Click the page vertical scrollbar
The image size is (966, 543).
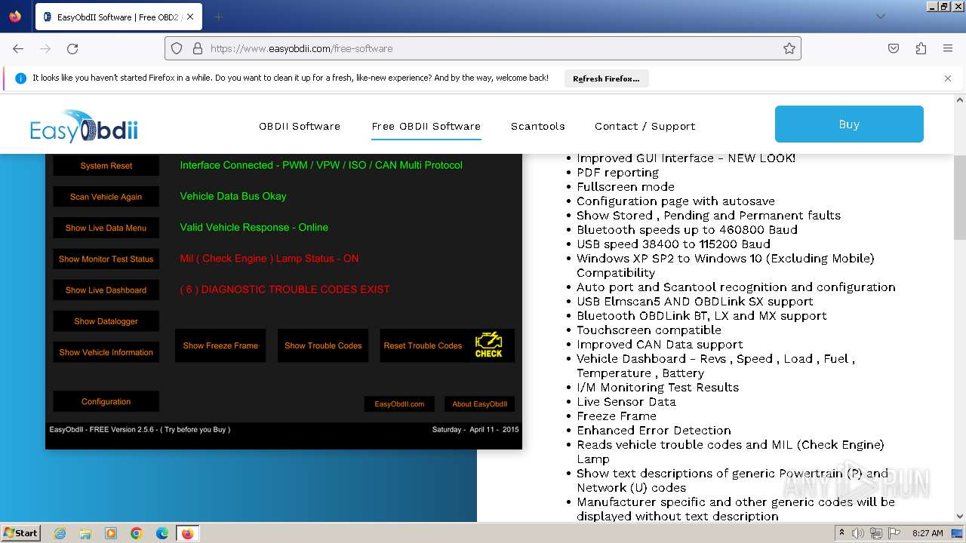(960, 196)
